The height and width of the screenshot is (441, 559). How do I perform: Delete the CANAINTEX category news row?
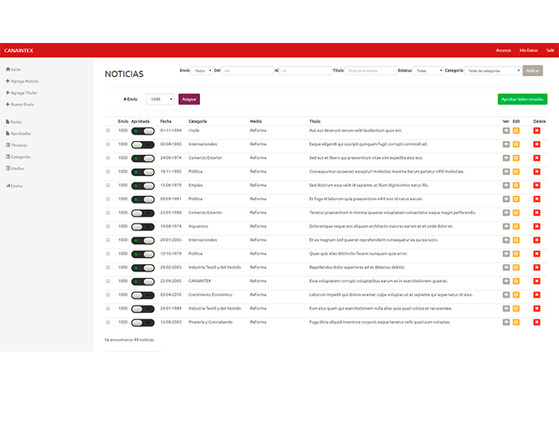coord(536,281)
